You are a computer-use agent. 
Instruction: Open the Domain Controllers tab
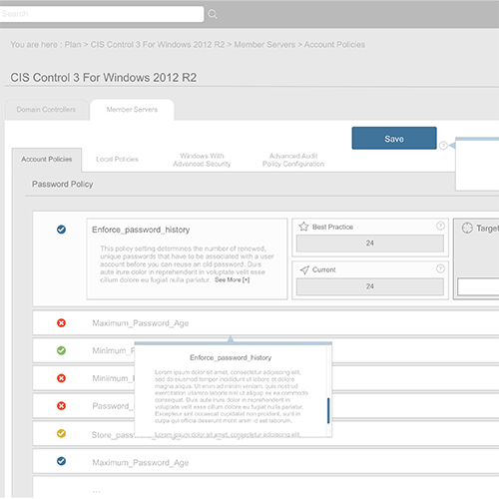pos(46,110)
